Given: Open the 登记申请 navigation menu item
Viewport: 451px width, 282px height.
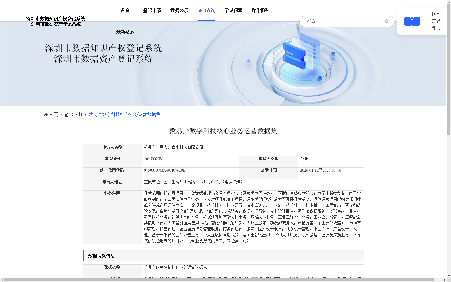Looking at the screenshot, I should 152,10.
